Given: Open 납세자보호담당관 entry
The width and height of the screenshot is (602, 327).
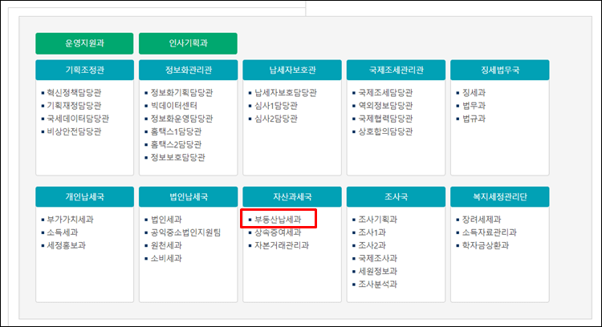Looking at the screenshot, I should [286, 92].
